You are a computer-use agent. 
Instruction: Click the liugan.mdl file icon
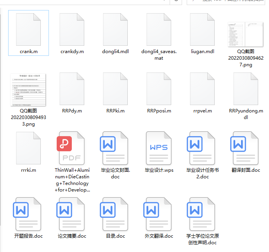coord(202,29)
